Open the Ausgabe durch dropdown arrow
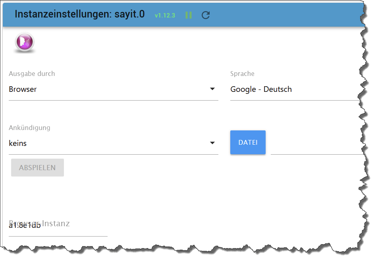The height and width of the screenshot is (262, 376). pos(212,89)
